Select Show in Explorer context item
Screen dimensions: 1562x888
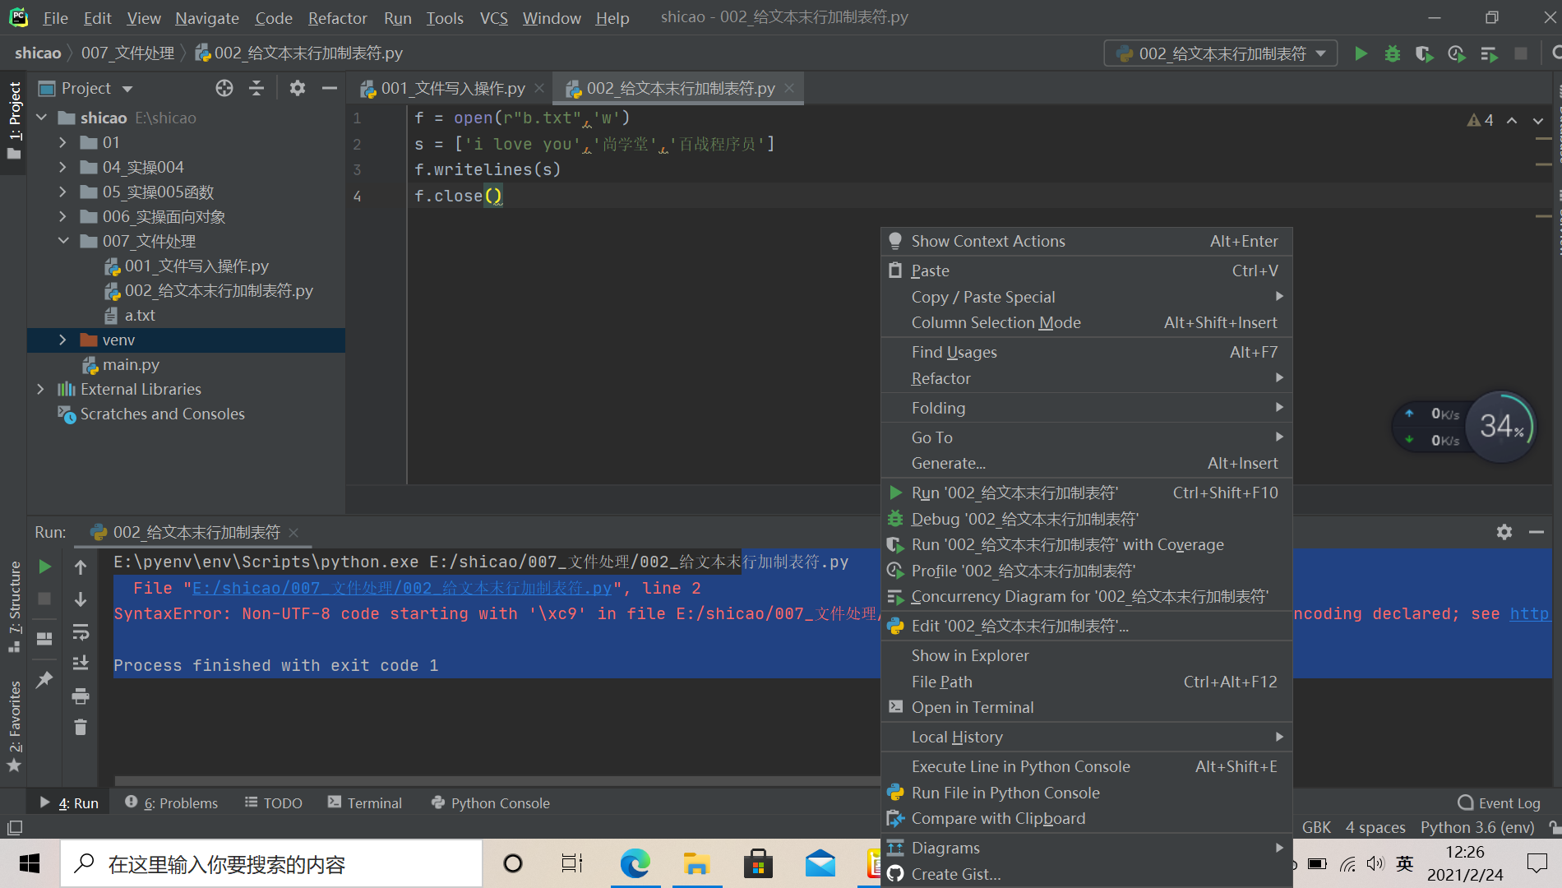click(1086, 655)
